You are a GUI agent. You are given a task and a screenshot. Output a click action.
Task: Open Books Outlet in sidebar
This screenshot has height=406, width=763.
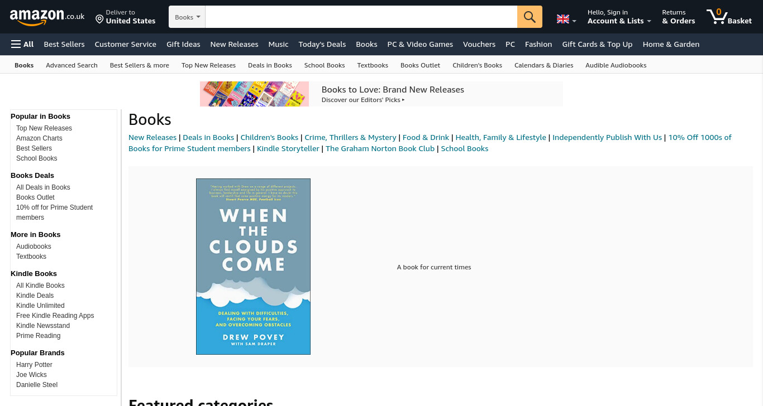35,197
